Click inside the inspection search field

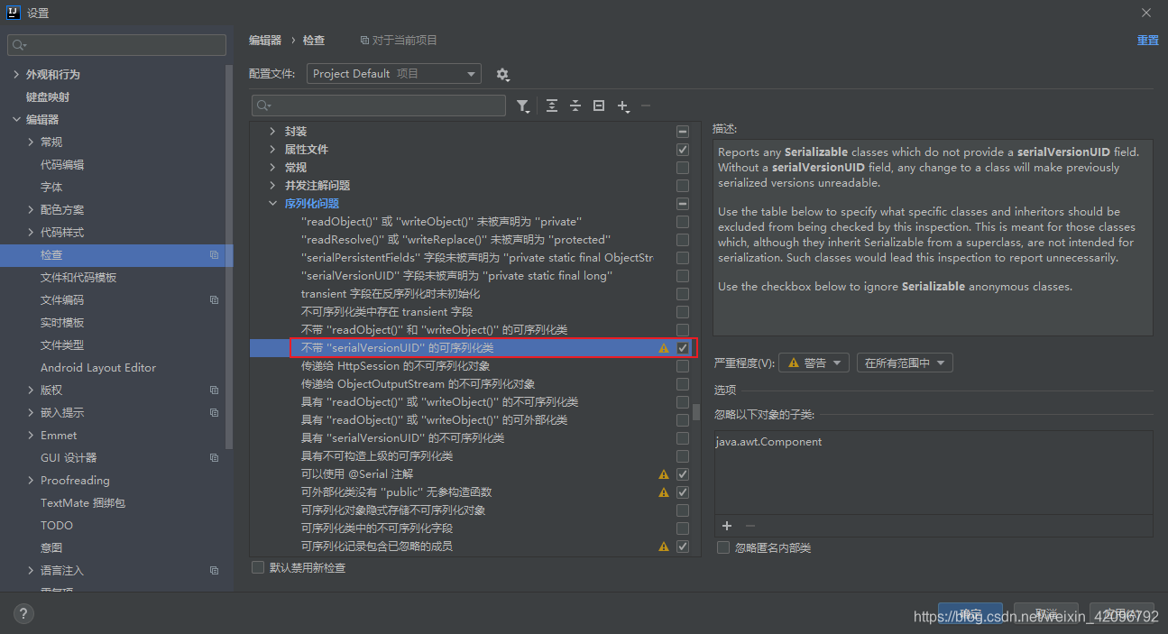[379, 106]
